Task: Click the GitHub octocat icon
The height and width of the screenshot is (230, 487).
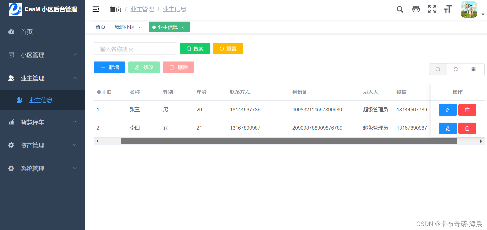Action: 416,9
